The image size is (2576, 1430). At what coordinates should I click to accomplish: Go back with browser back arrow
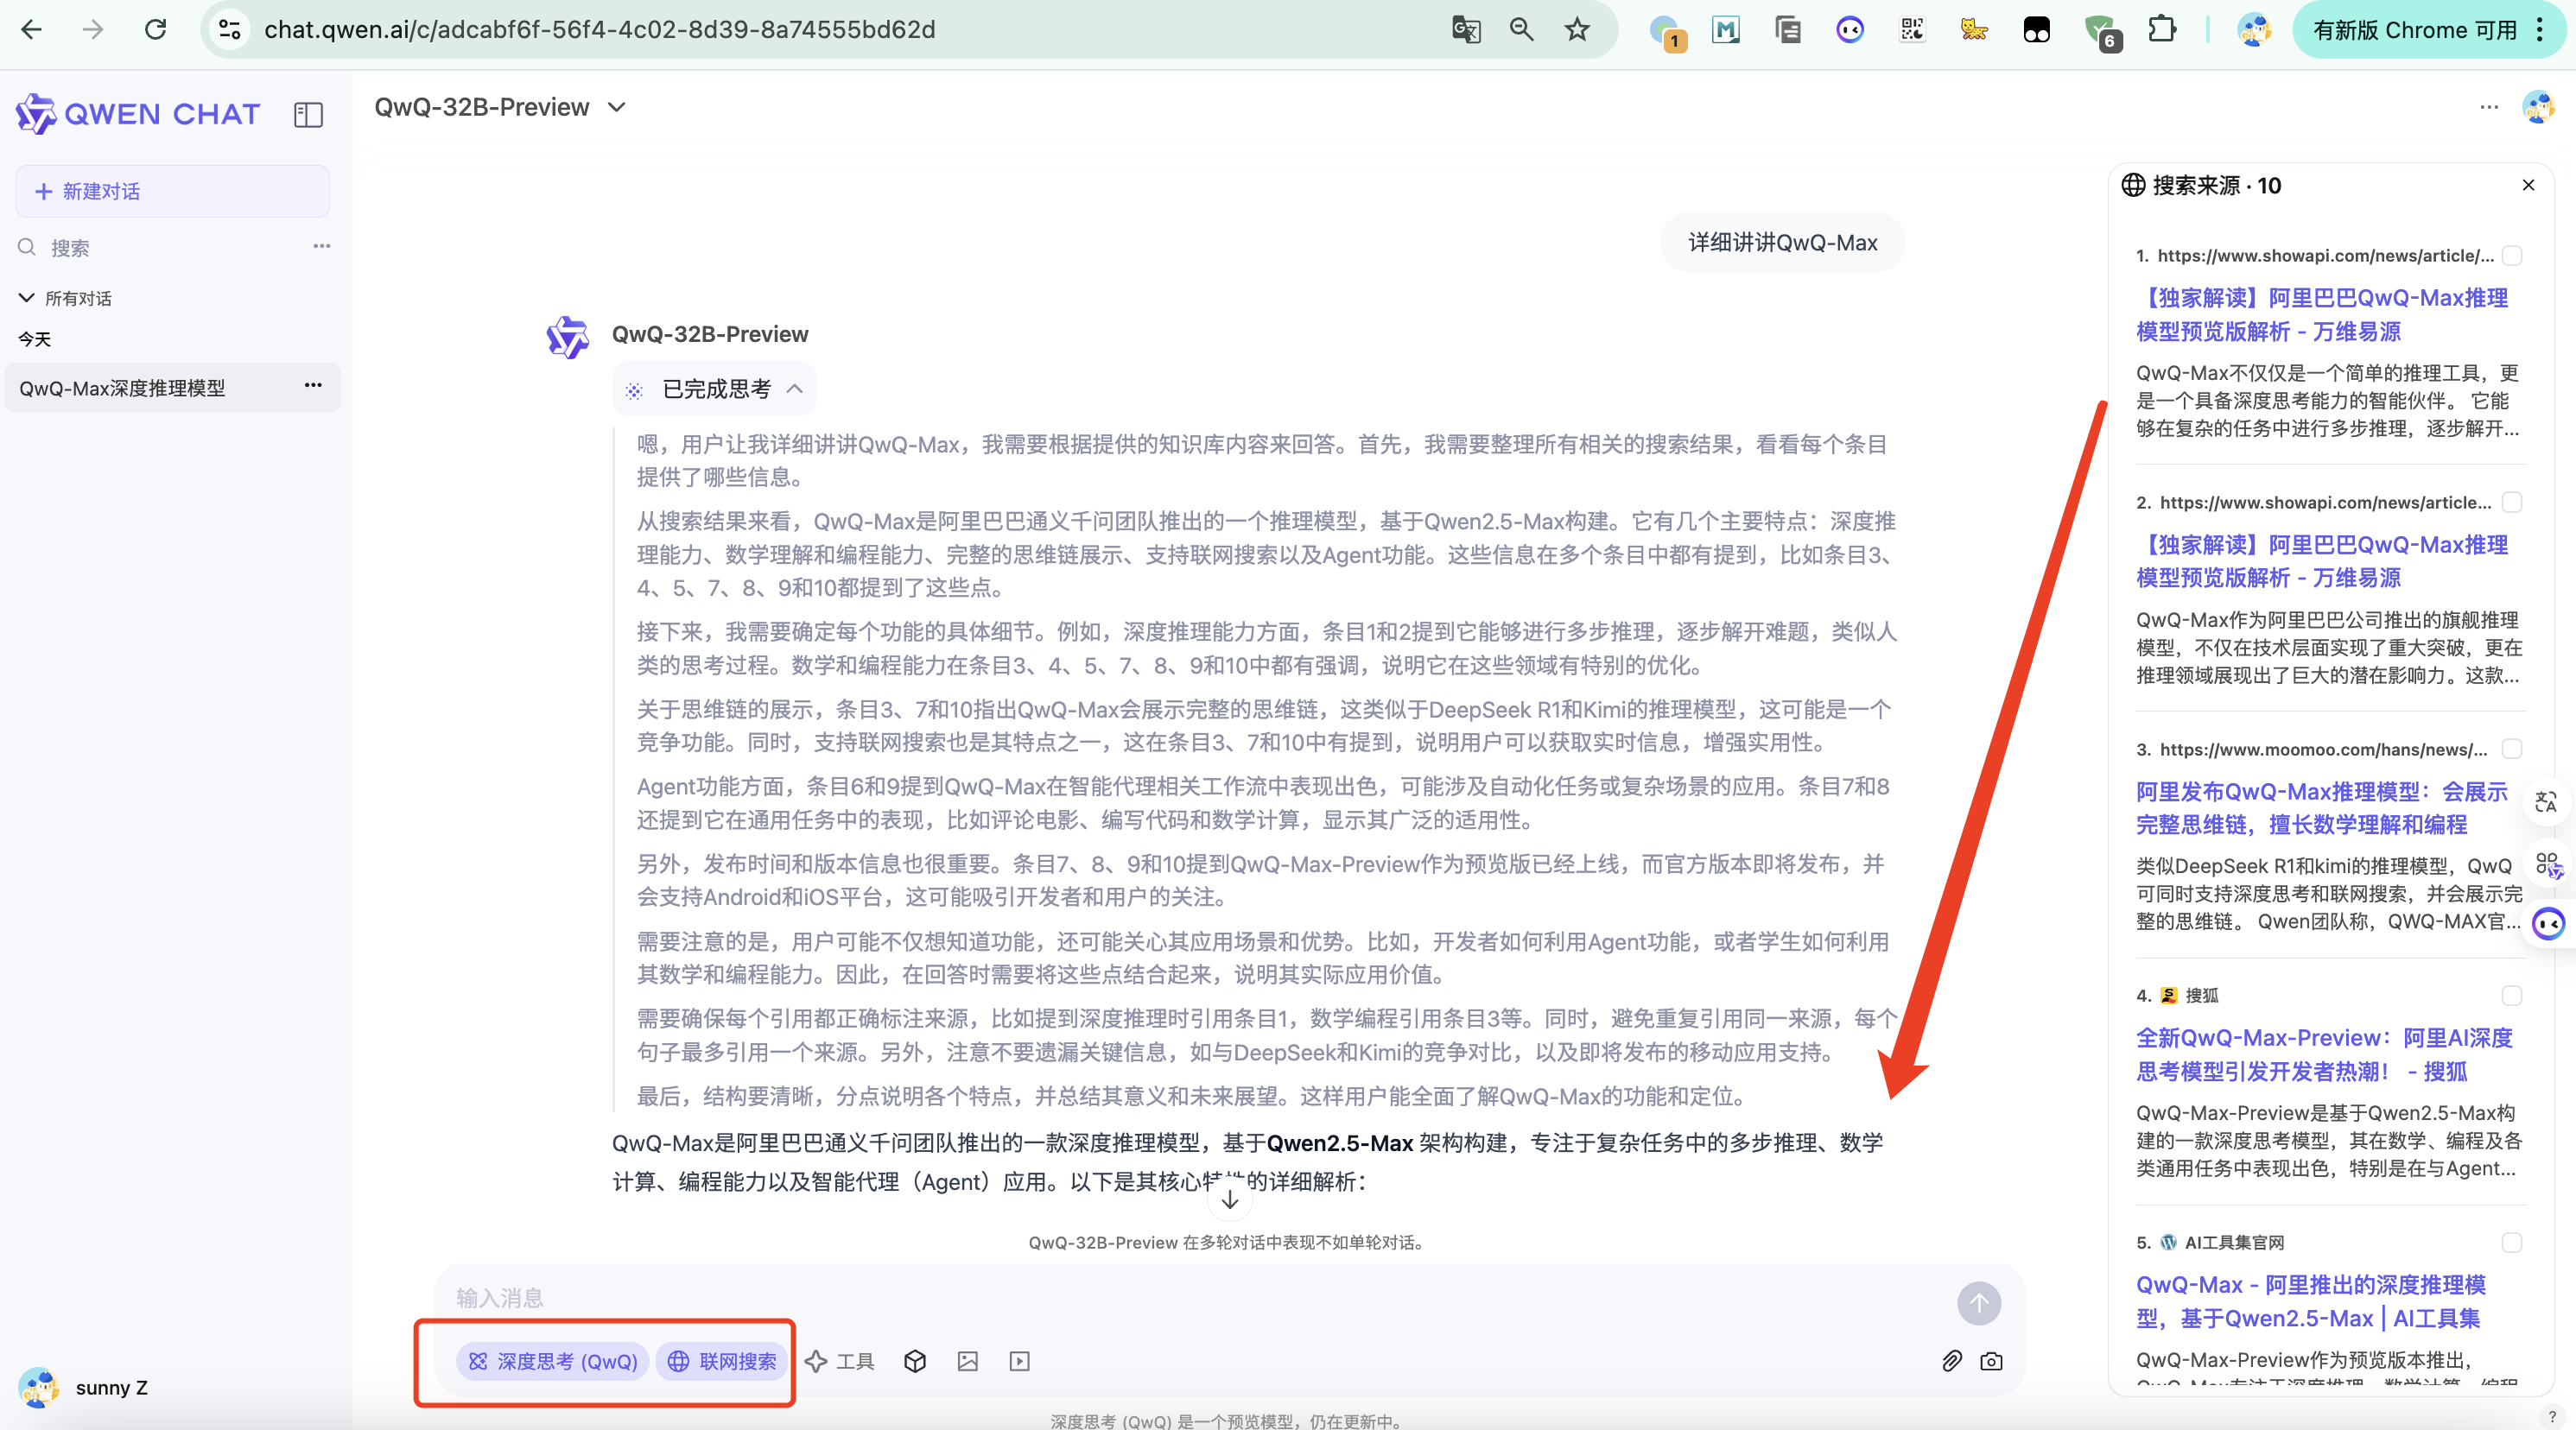click(31, 30)
